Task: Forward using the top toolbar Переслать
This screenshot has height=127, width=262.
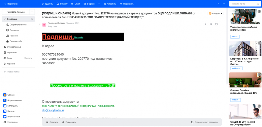Action: point(127,4)
